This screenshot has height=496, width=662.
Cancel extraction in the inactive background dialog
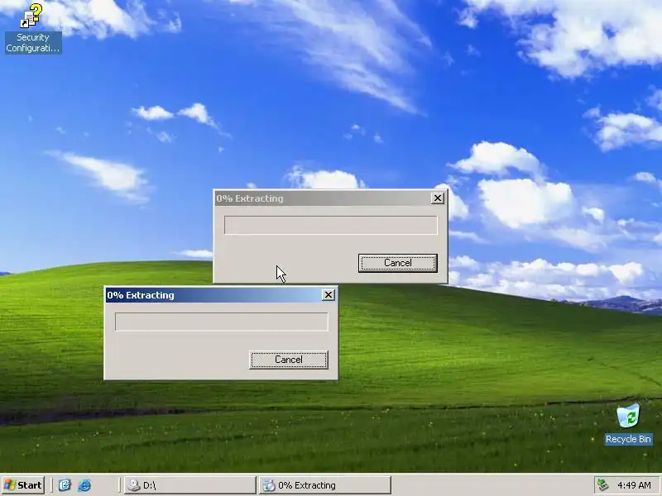pyautogui.click(x=398, y=263)
